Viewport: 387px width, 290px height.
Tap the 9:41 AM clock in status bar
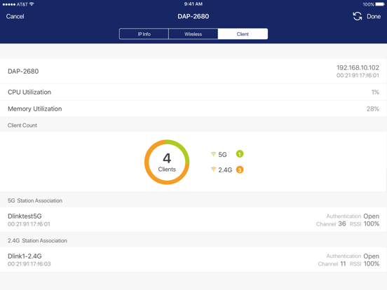coord(193,4)
